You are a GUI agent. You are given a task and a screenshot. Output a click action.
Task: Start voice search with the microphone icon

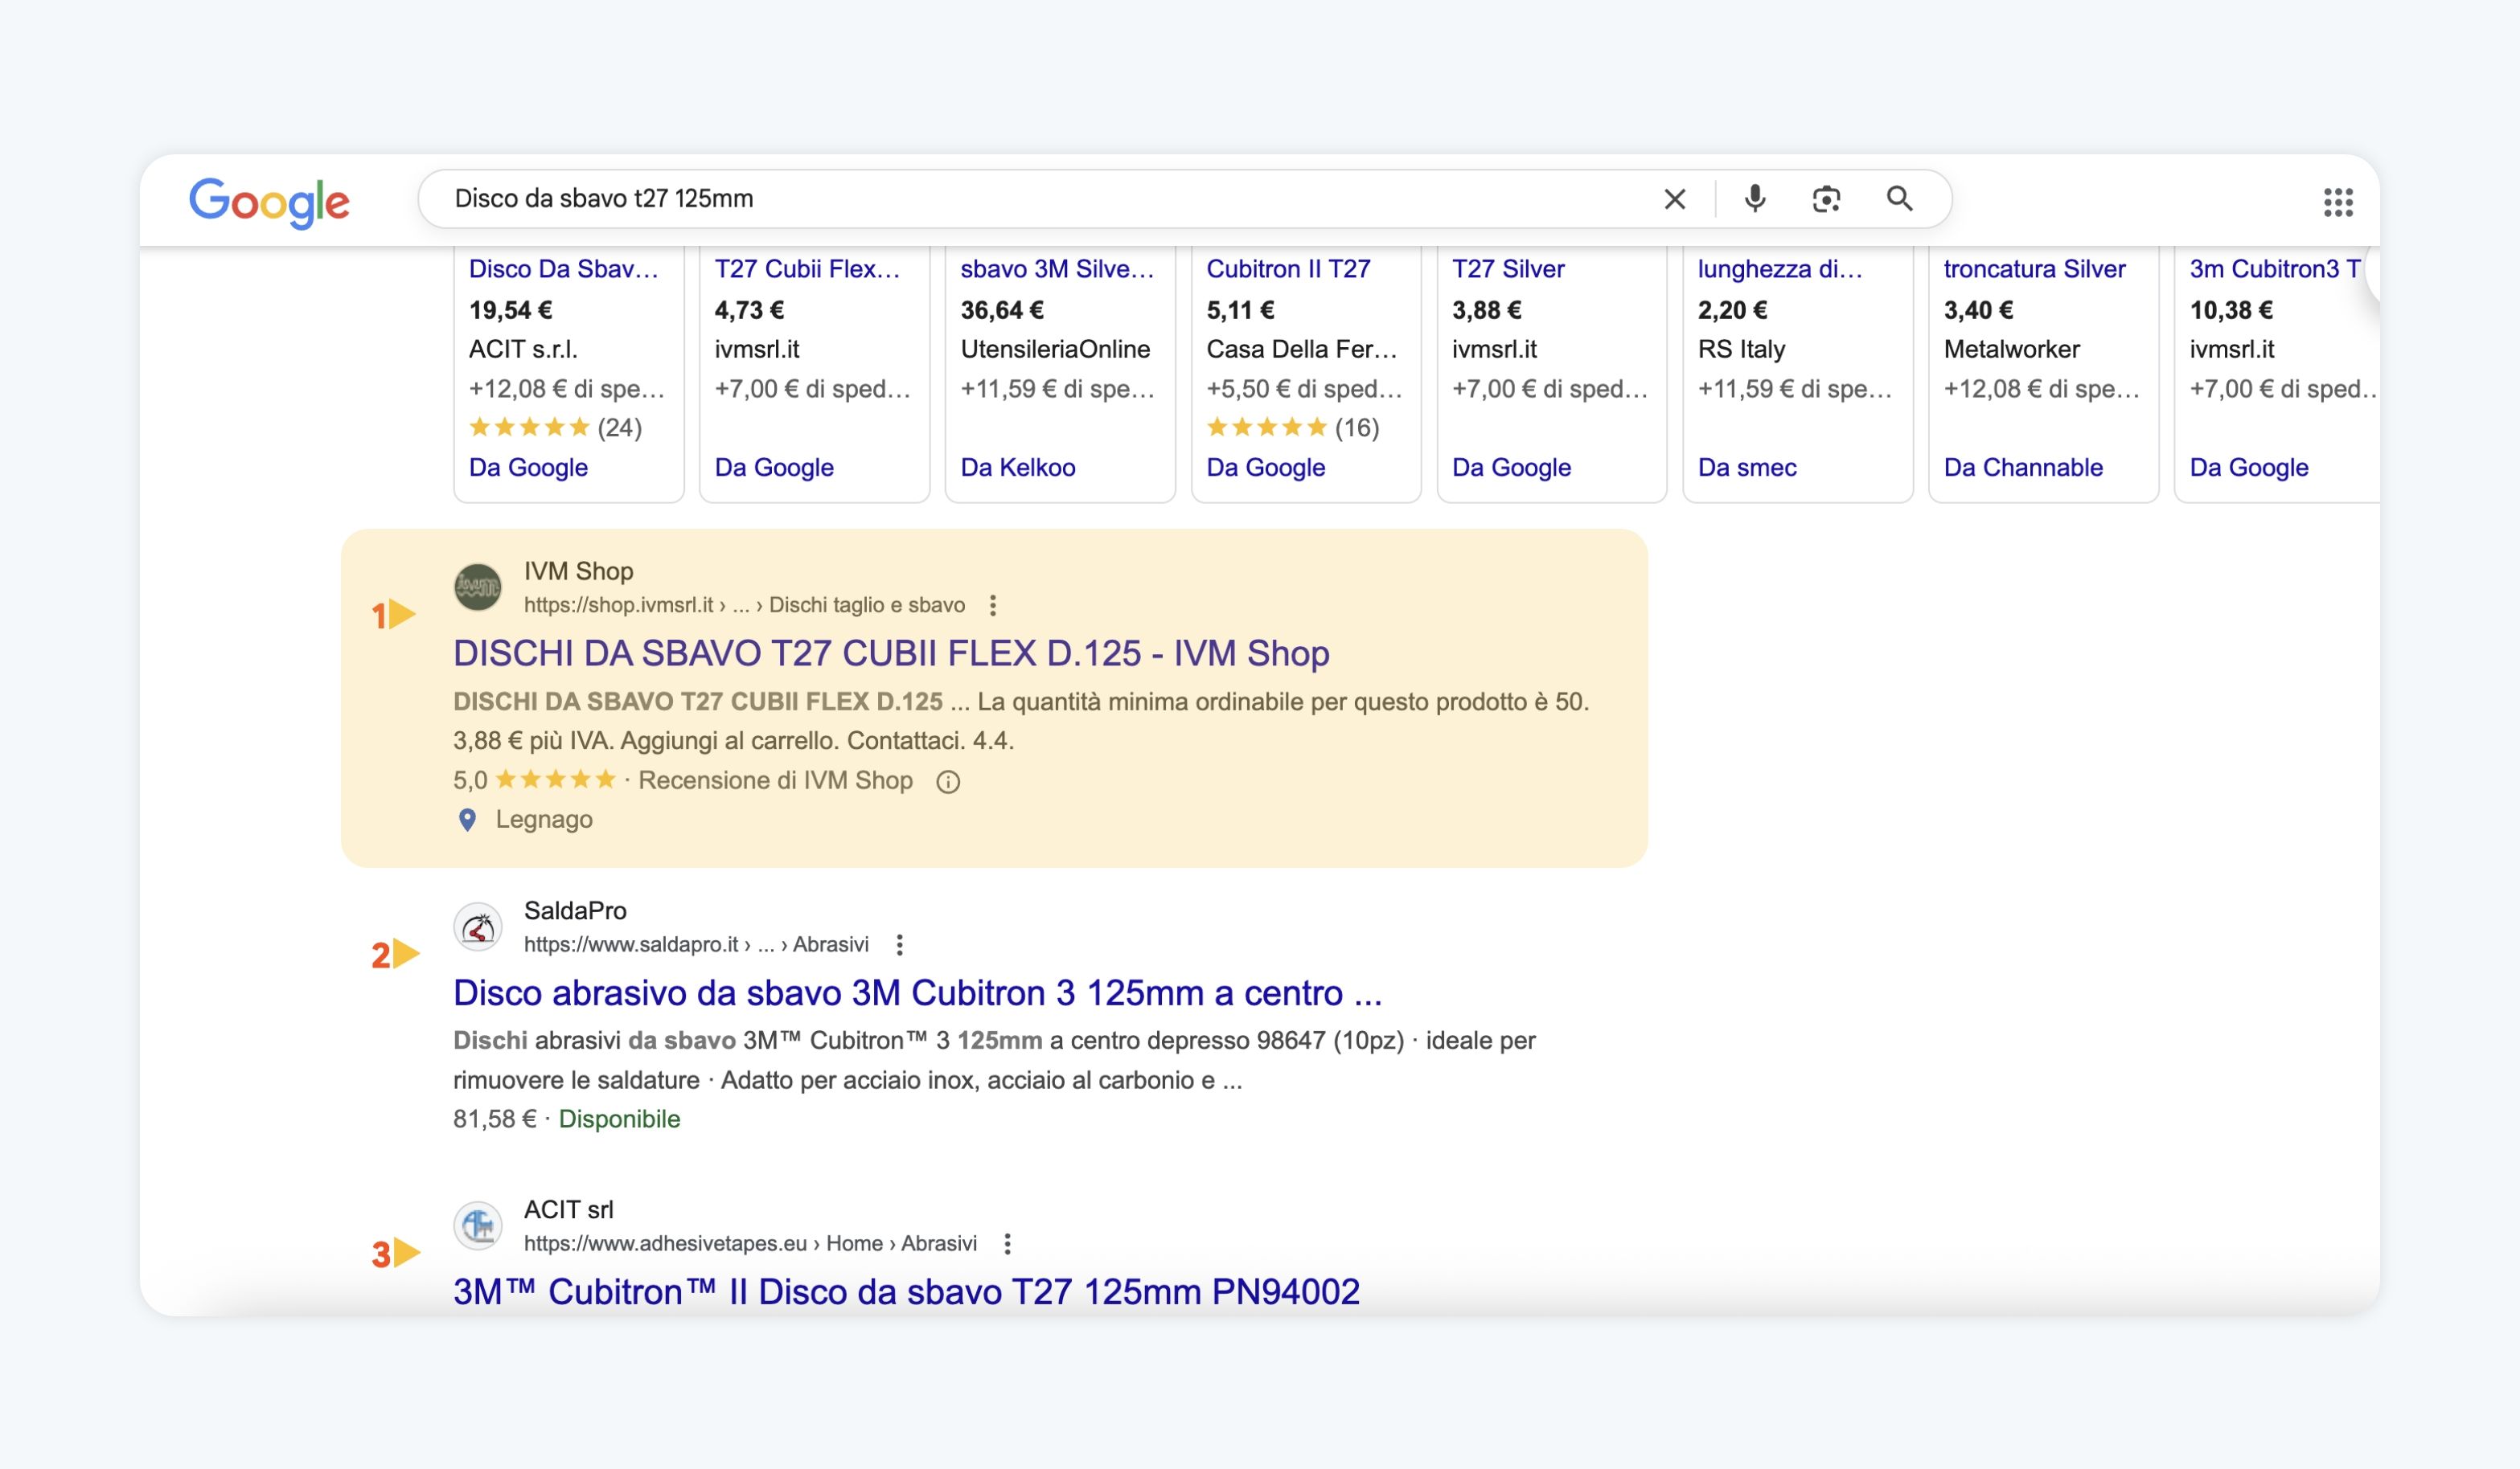[x=1754, y=198]
